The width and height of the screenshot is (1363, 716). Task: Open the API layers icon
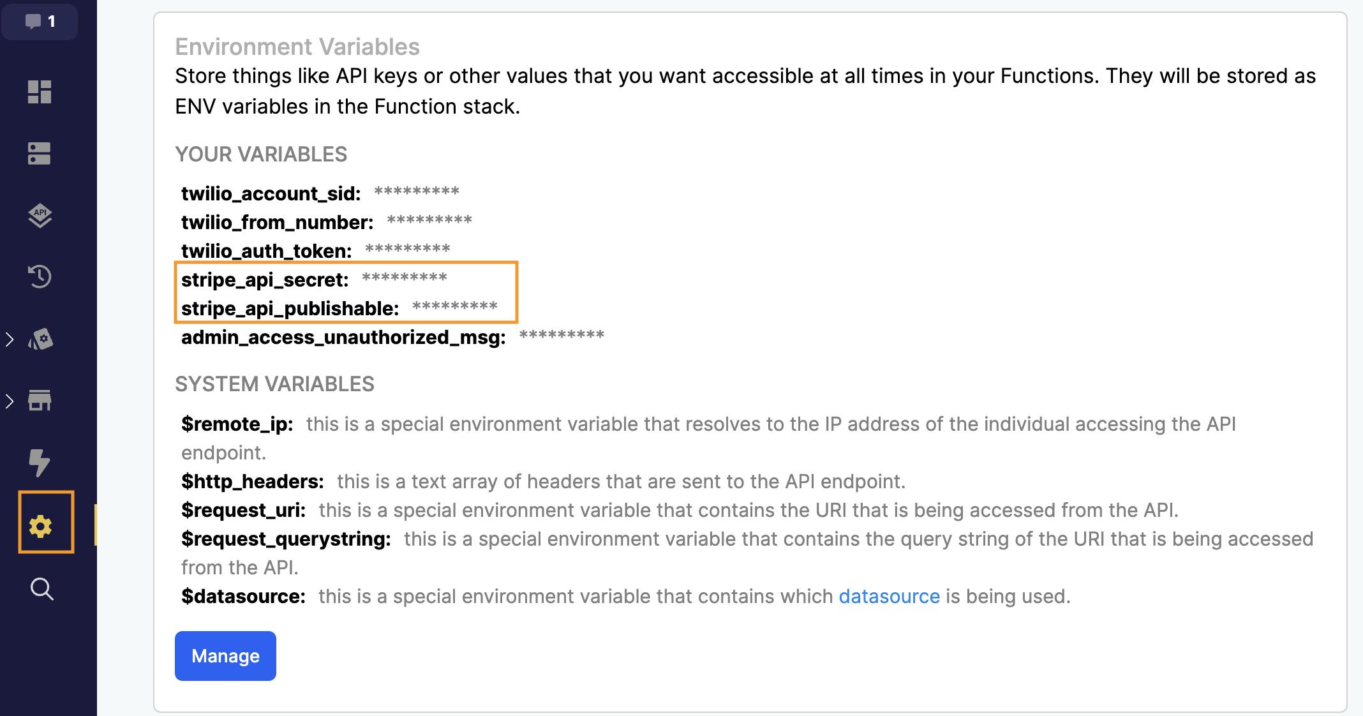(40, 216)
